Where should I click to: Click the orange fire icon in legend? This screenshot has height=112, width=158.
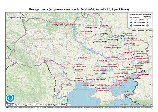tap(147, 25)
